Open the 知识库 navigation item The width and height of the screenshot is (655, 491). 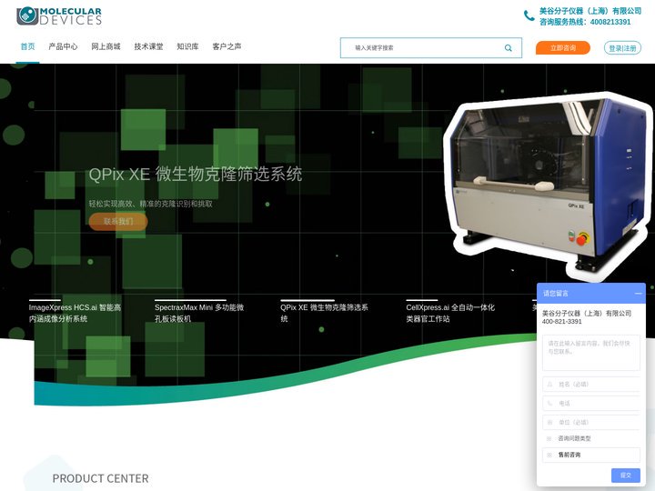tap(187, 46)
